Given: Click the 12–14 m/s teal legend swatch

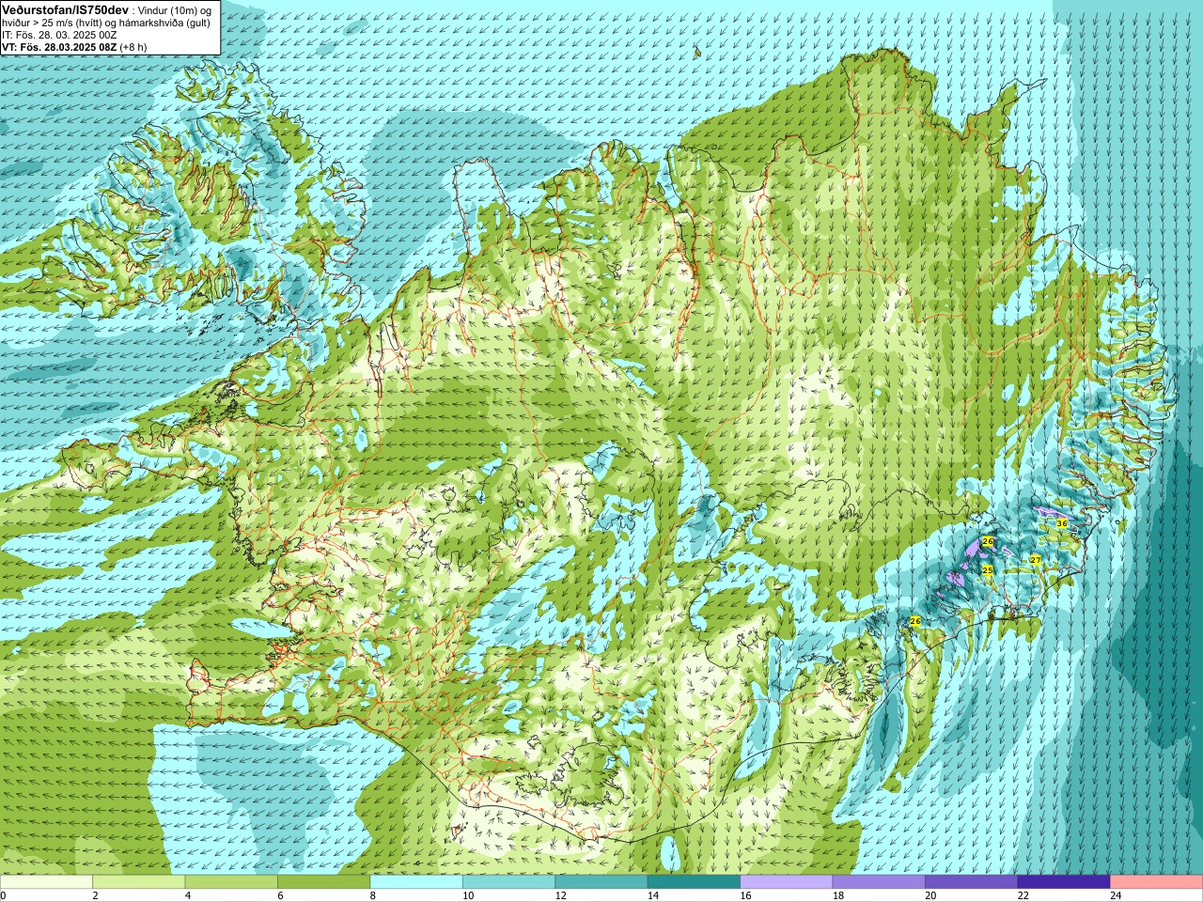Looking at the screenshot, I should 601,882.
